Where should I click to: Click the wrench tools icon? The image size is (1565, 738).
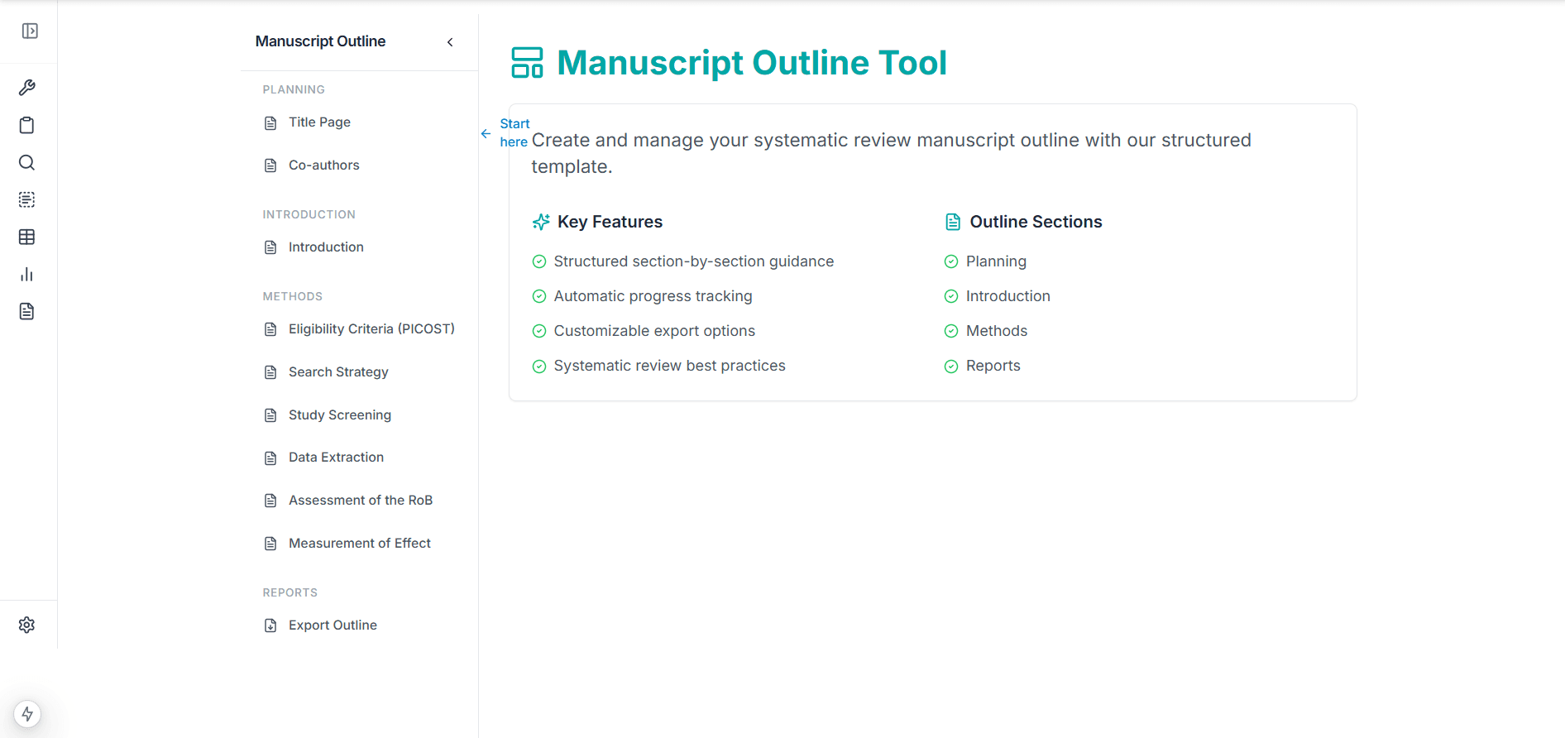(x=27, y=88)
